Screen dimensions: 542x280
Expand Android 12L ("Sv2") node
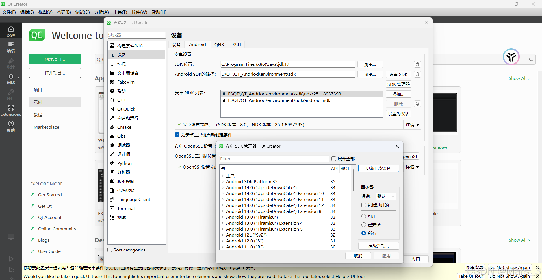(x=223, y=235)
